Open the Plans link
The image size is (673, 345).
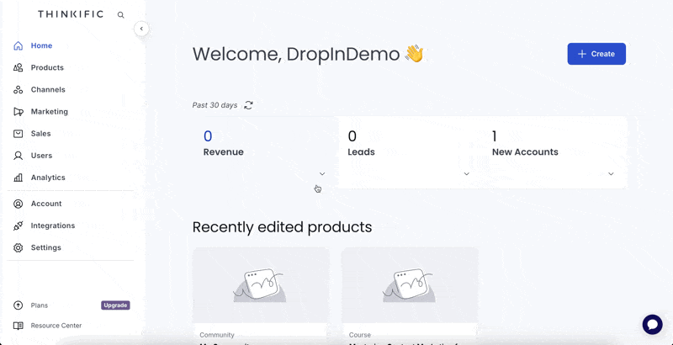40,305
